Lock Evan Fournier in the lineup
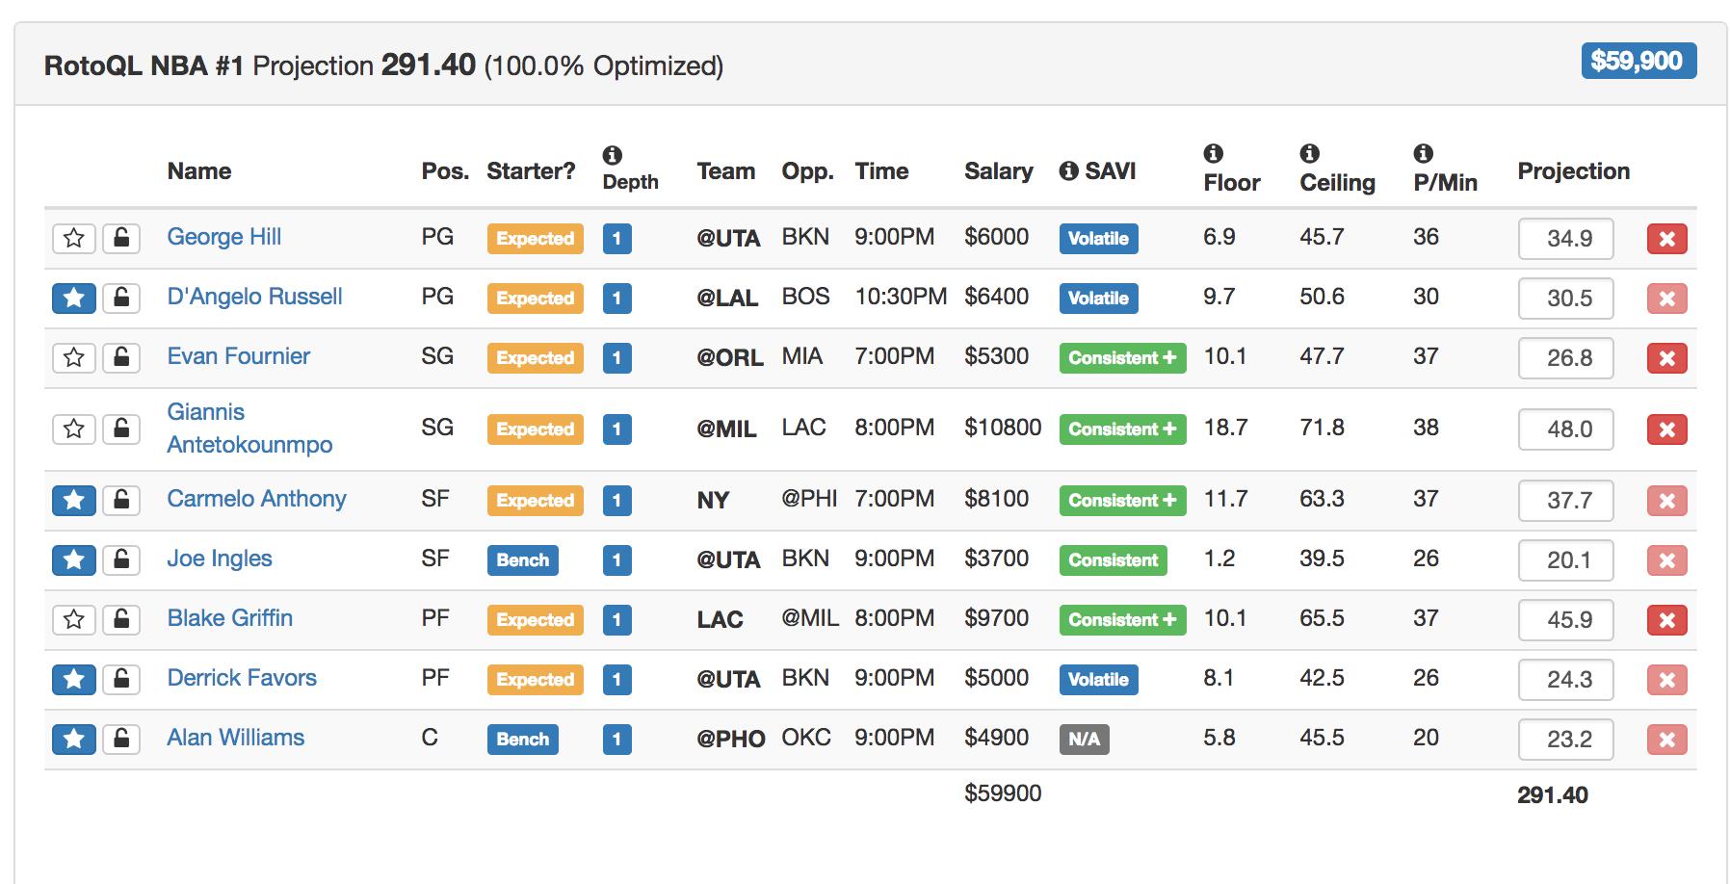 [121, 357]
